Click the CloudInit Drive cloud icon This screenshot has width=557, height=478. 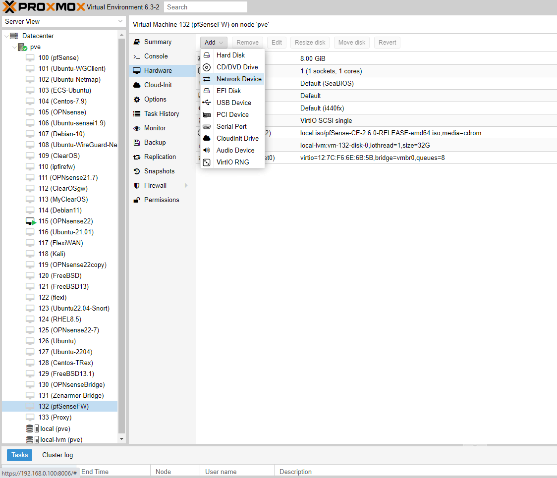click(207, 138)
